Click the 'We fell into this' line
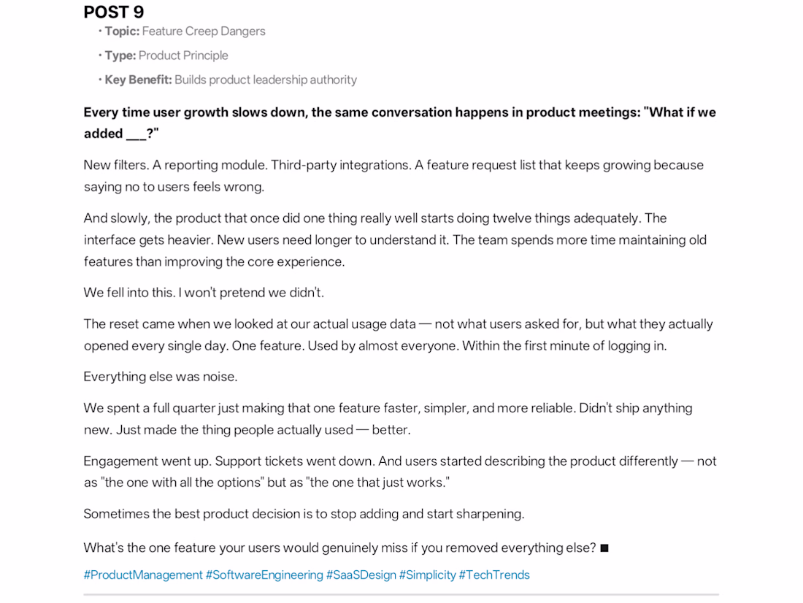 coord(204,293)
